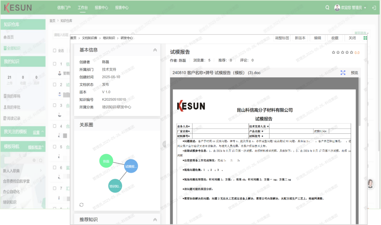Click the document preview vertical scrollbar
The image size is (381, 225).
tap(360, 102)
